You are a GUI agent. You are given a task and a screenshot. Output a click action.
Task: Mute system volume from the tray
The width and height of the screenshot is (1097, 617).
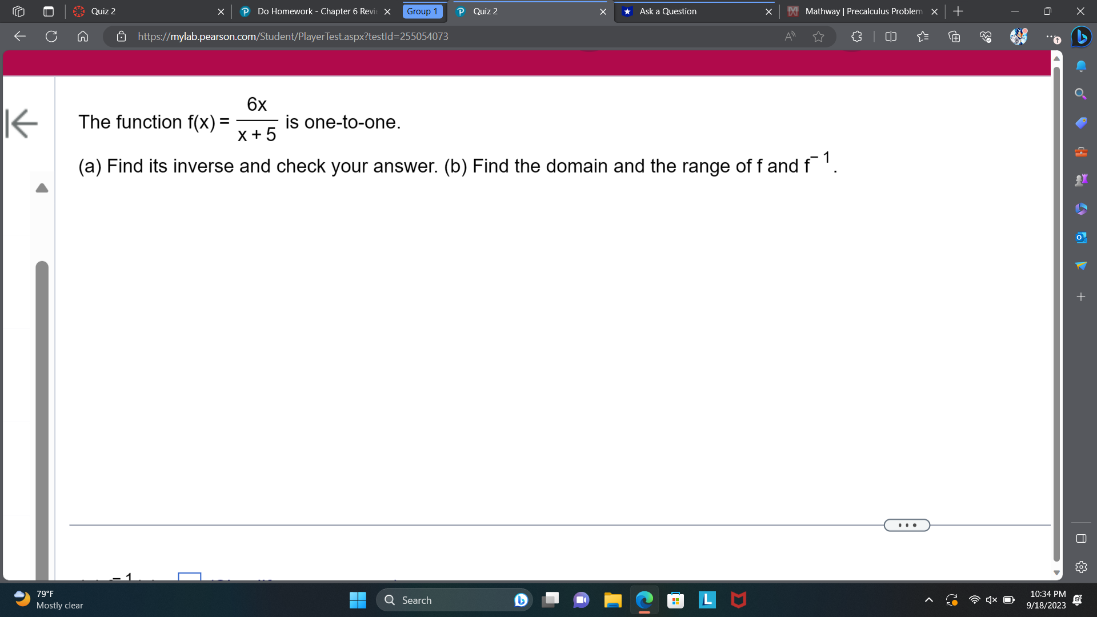pos(991,600)
